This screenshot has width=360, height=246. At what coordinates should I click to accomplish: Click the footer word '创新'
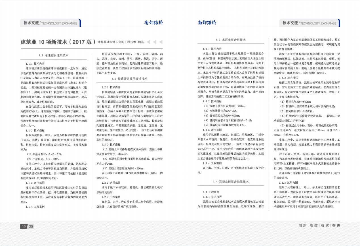coord(302,226)
